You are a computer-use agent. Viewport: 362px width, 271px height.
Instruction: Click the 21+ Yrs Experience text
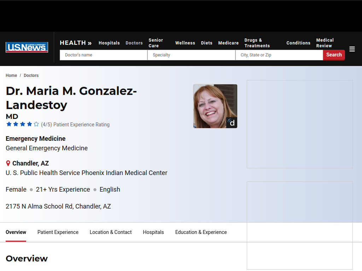pyautogui.click(x=63, y=189)
